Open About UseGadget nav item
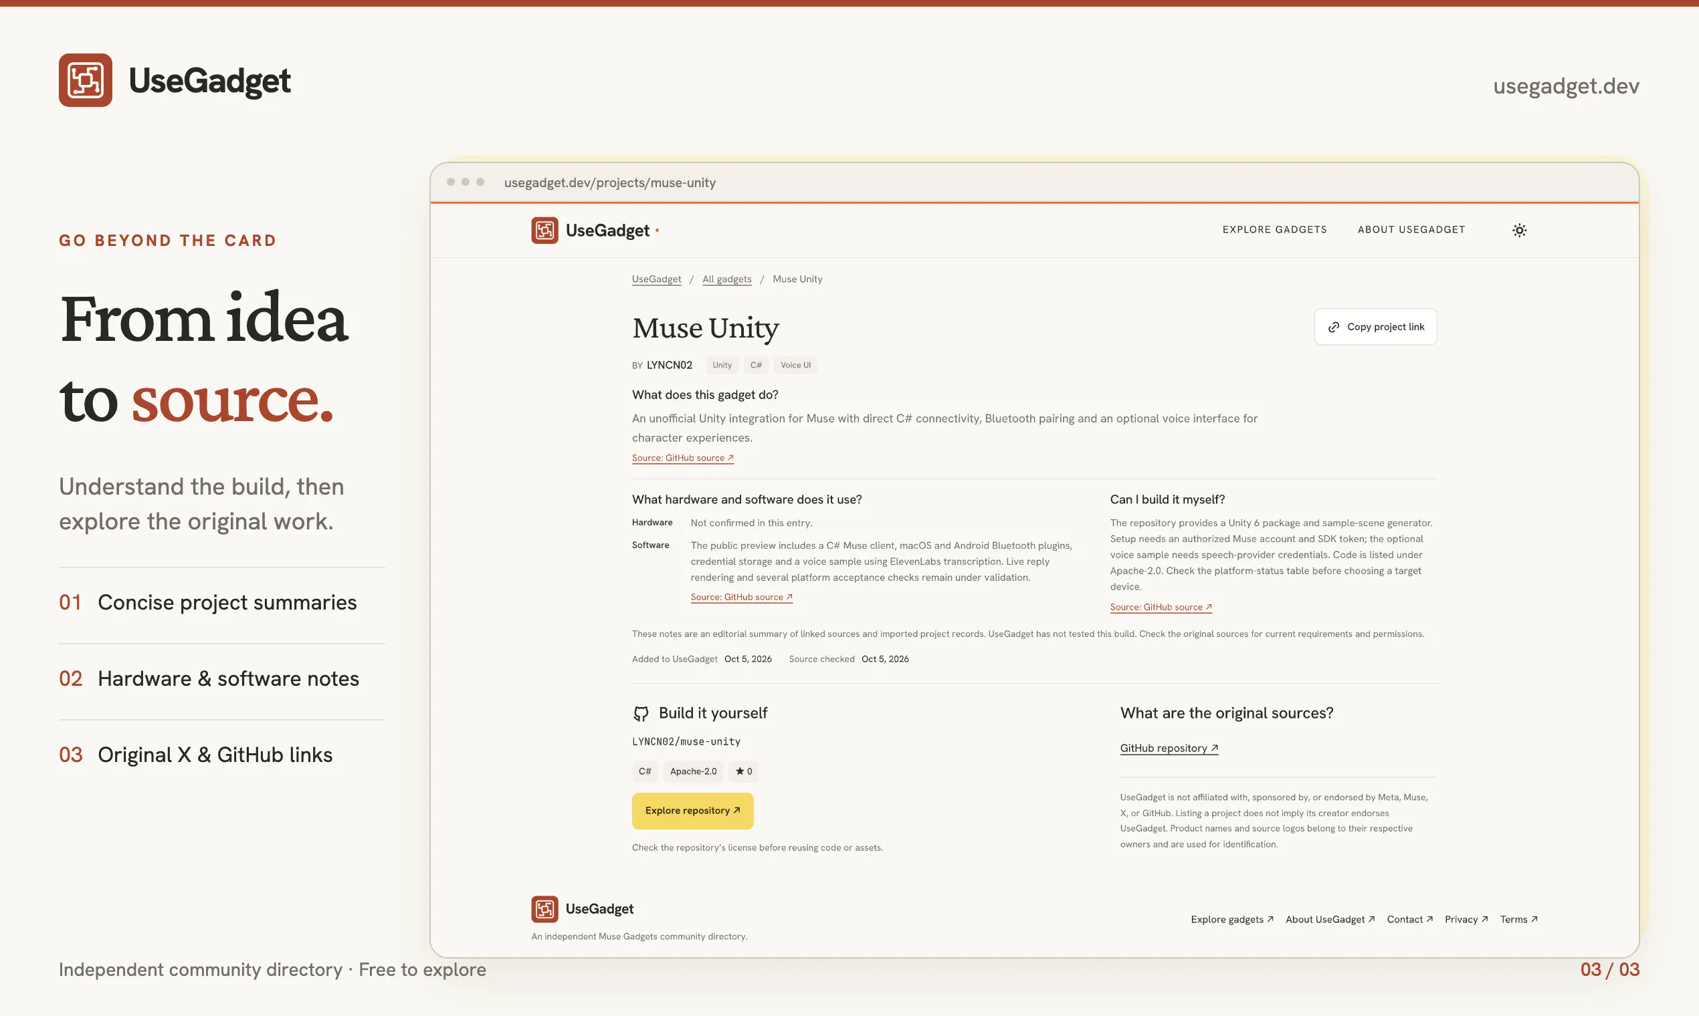 pyautogui.click(x=1411, y=229)
